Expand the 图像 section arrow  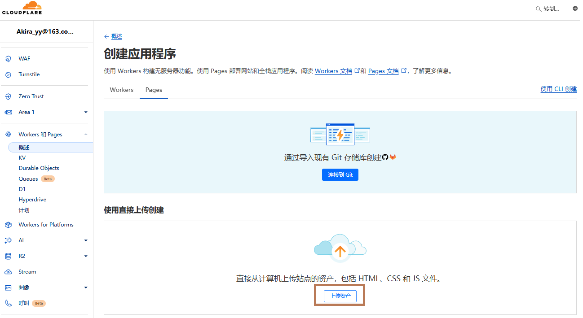click(x=86, y=288)
